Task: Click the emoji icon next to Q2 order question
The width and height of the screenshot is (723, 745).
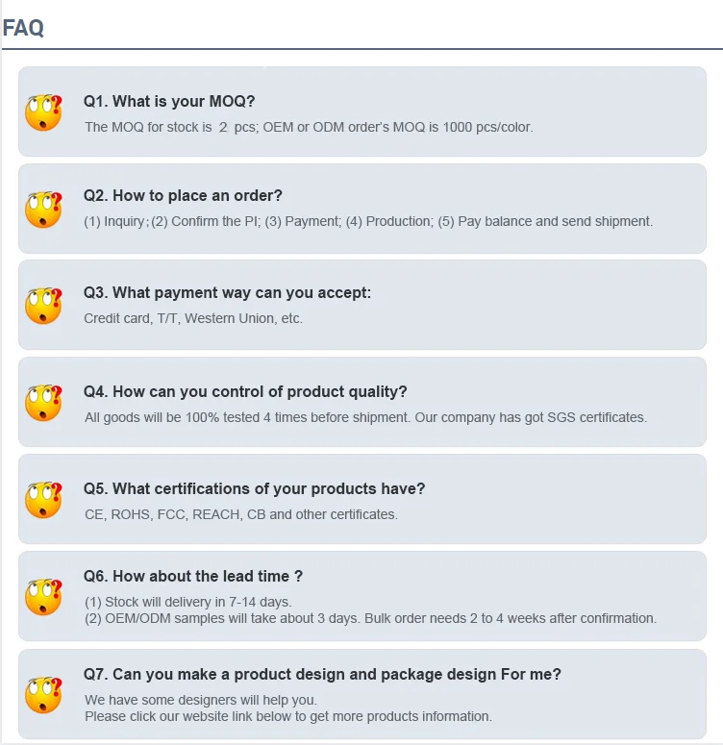Action: (43, 209)
